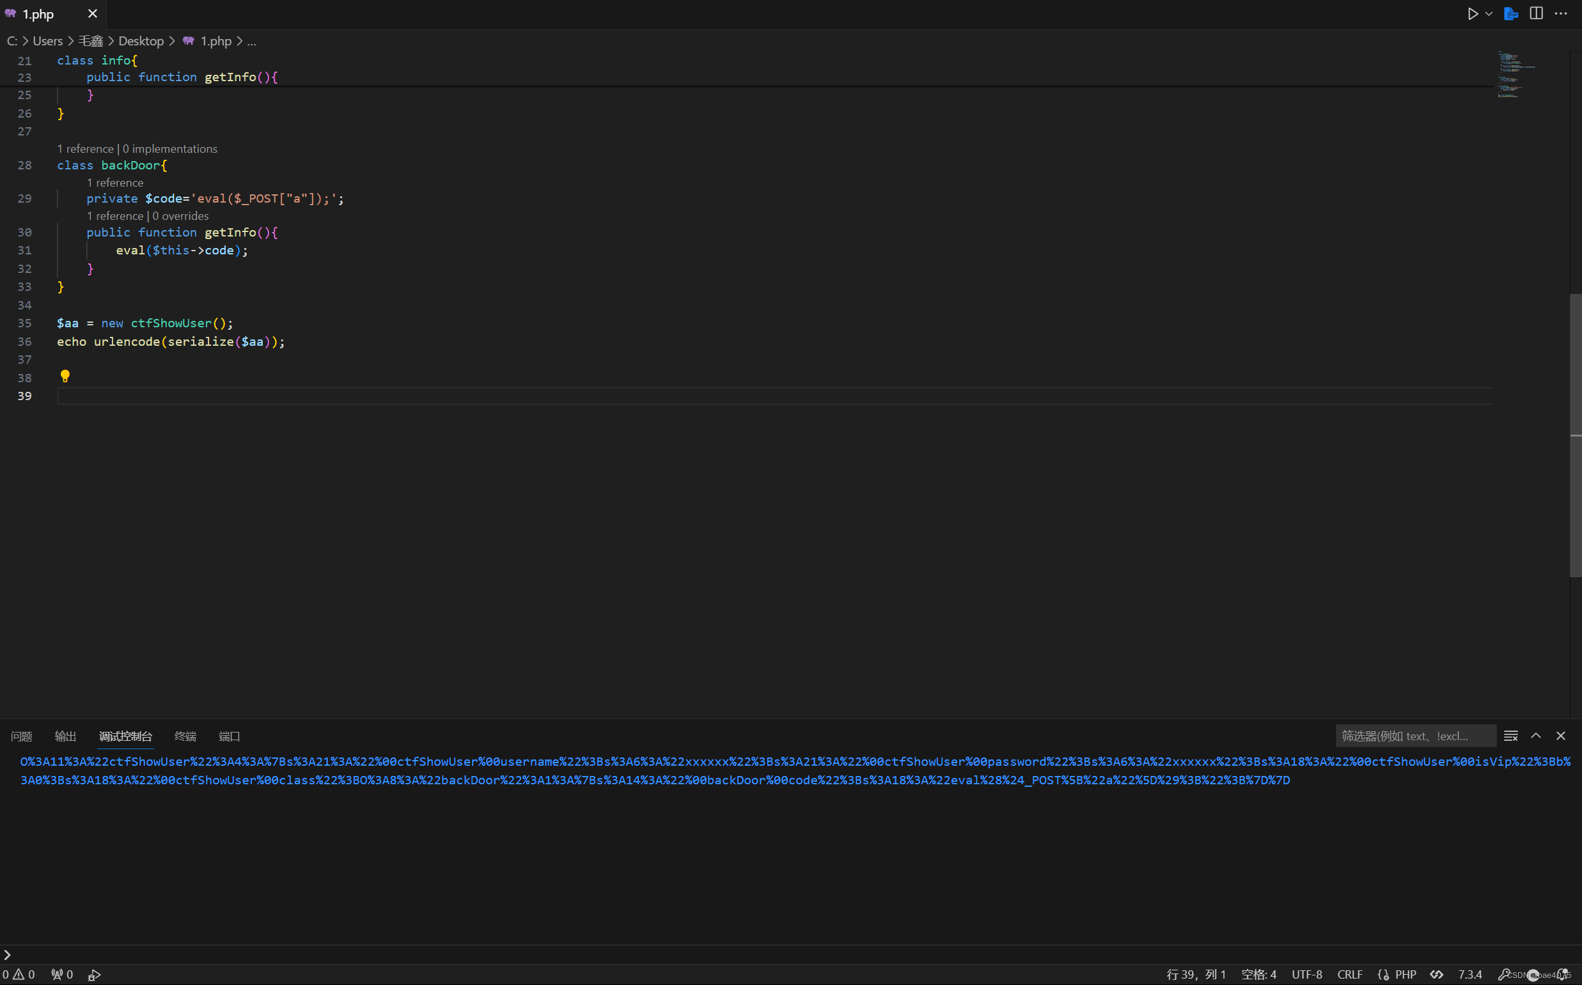The height and width of the screenshot is (985, 1582).
Task: Expand the Desktop breadcrumb segment
Action: point(141,41)
